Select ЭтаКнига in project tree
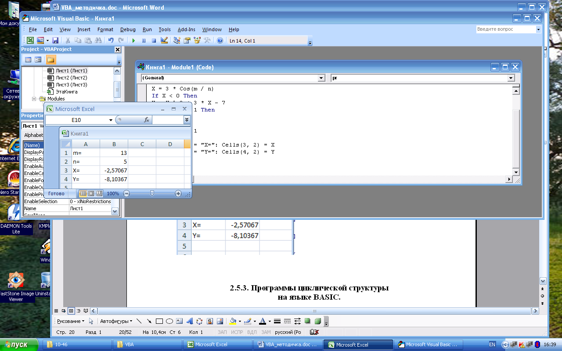562x351 pixels. coord(66,92)
